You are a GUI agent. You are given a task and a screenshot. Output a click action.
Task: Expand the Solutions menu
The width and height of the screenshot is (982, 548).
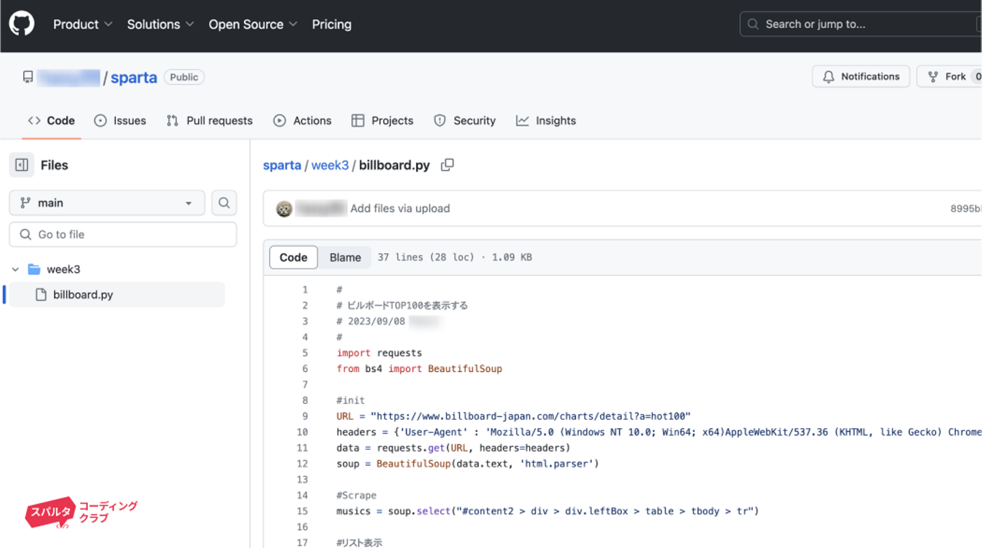160,24
